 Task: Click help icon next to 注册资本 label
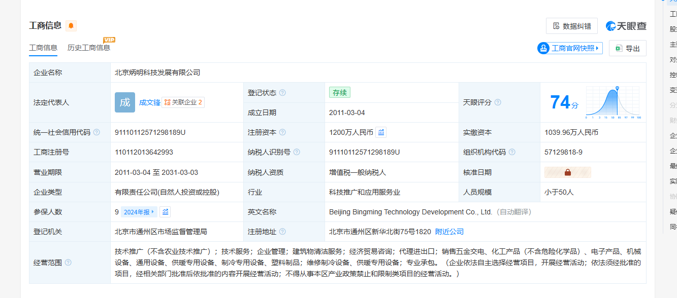pyautogui.click(x=282, y=132)
